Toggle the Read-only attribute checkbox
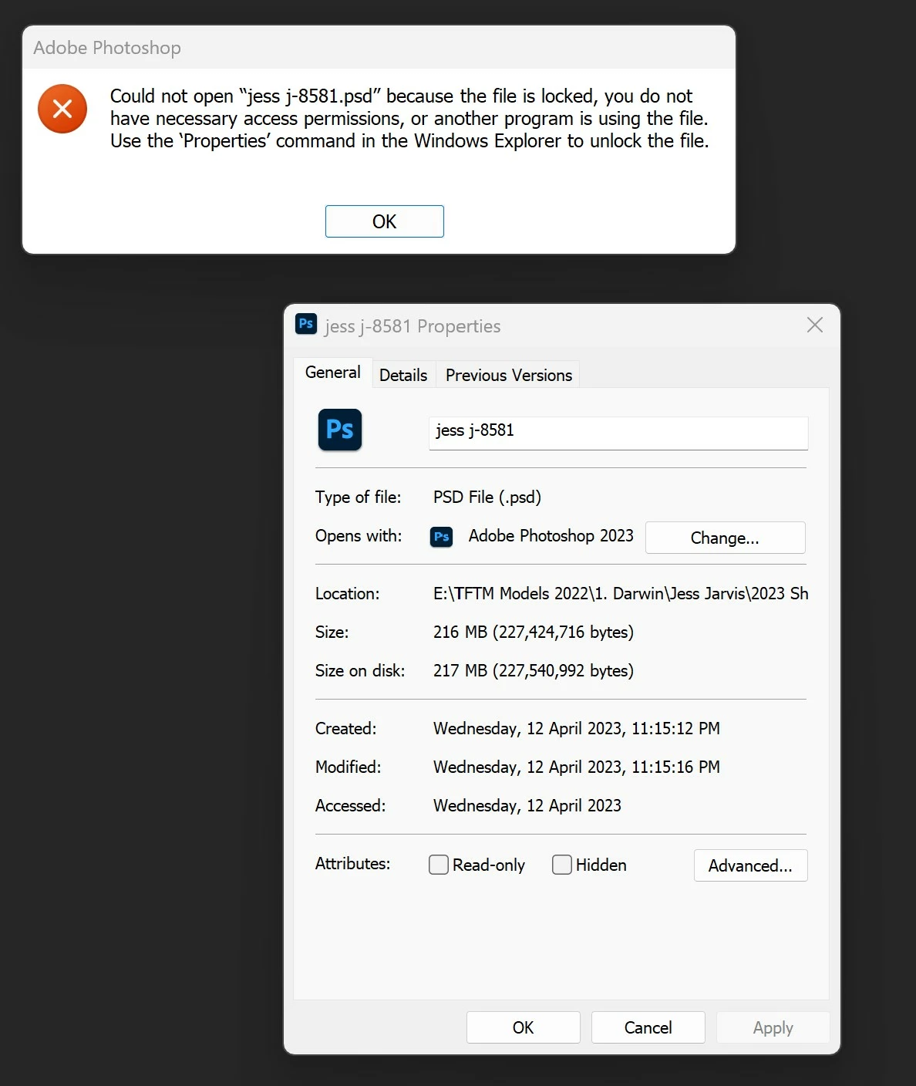Screen dimensions: 916x1086 click(x=439, y=865)
